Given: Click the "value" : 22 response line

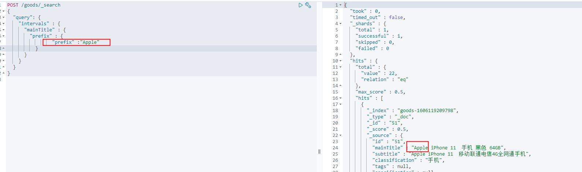Looking at the screenshot, I should tap(379, 73).
